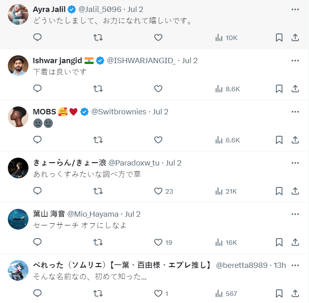This screenshot has height=303, width=309.
Task: Open Jul 2 timestamp on Paradoxw_tu's tweet
Action: 174,163
